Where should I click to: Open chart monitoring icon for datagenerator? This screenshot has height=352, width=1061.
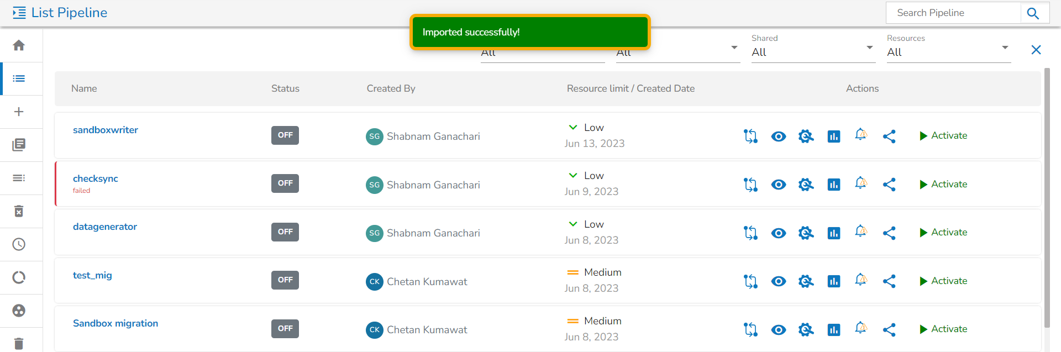(833, 233)
